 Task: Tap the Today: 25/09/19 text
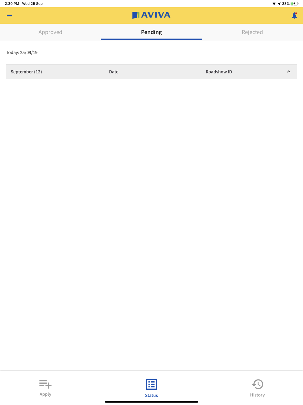click(22, 53)
